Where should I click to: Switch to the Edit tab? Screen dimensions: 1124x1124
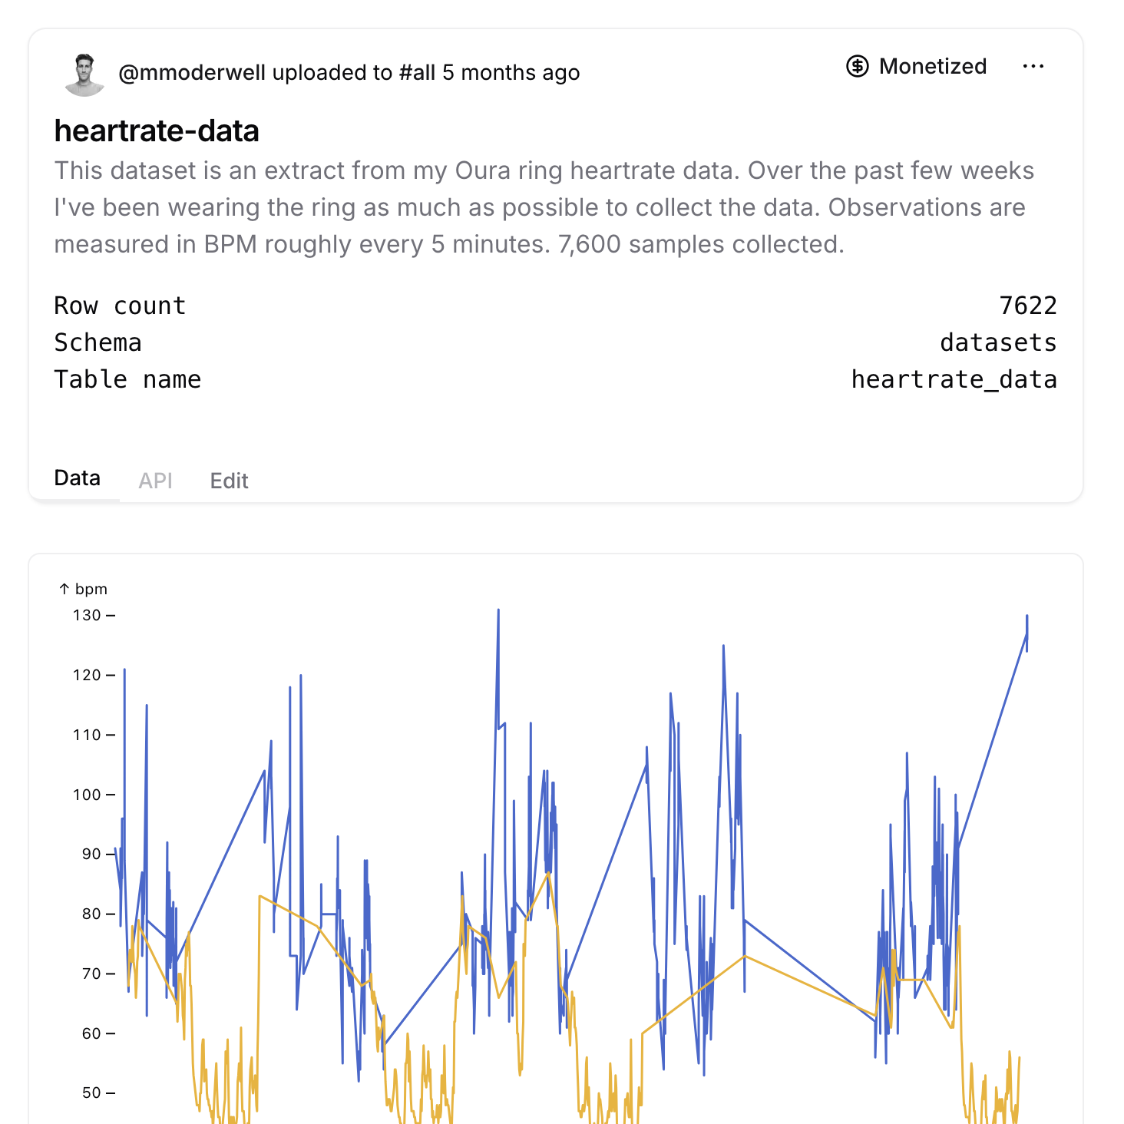[229, 481]
